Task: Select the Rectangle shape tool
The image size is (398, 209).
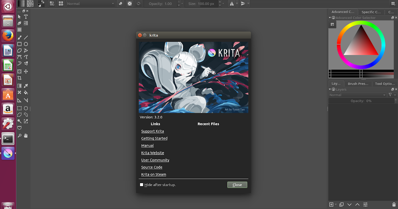Action: (x=20, y=44)
